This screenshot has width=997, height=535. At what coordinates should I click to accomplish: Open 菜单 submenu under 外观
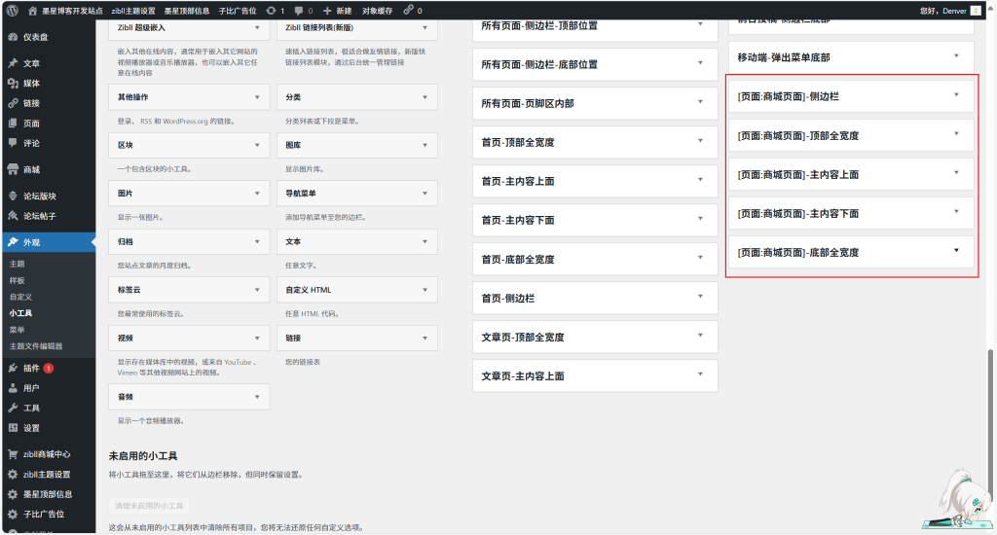pyautogui.click(x=17, y=330)
